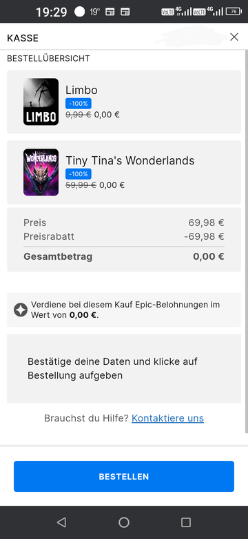Click the Tiny Tina's Wonderlands -100% badge
The image size is (248, 539).
click(79, 174)
